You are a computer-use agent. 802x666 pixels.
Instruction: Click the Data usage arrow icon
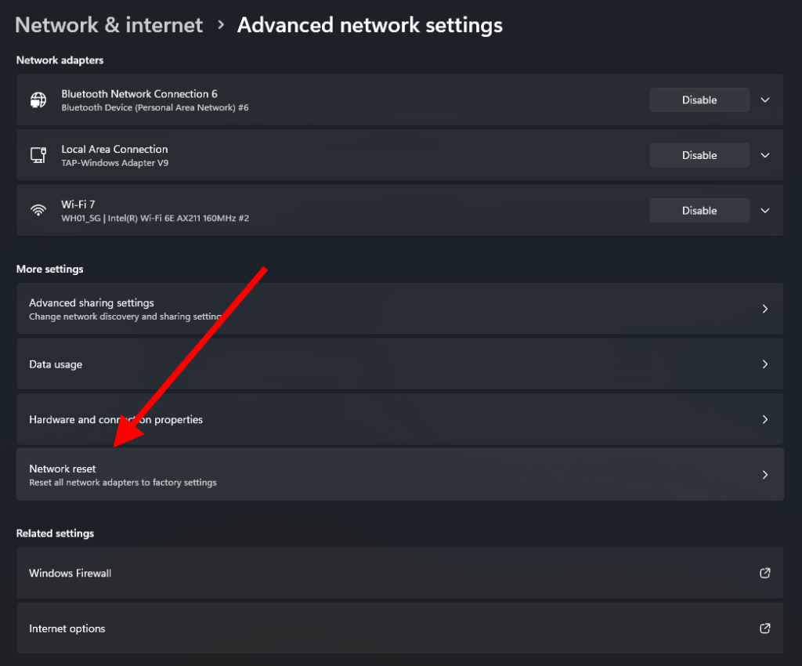coord(765,364)
